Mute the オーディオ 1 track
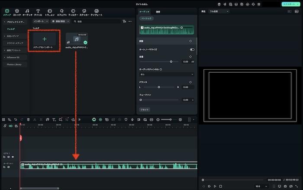 click(x=8, y=167)
